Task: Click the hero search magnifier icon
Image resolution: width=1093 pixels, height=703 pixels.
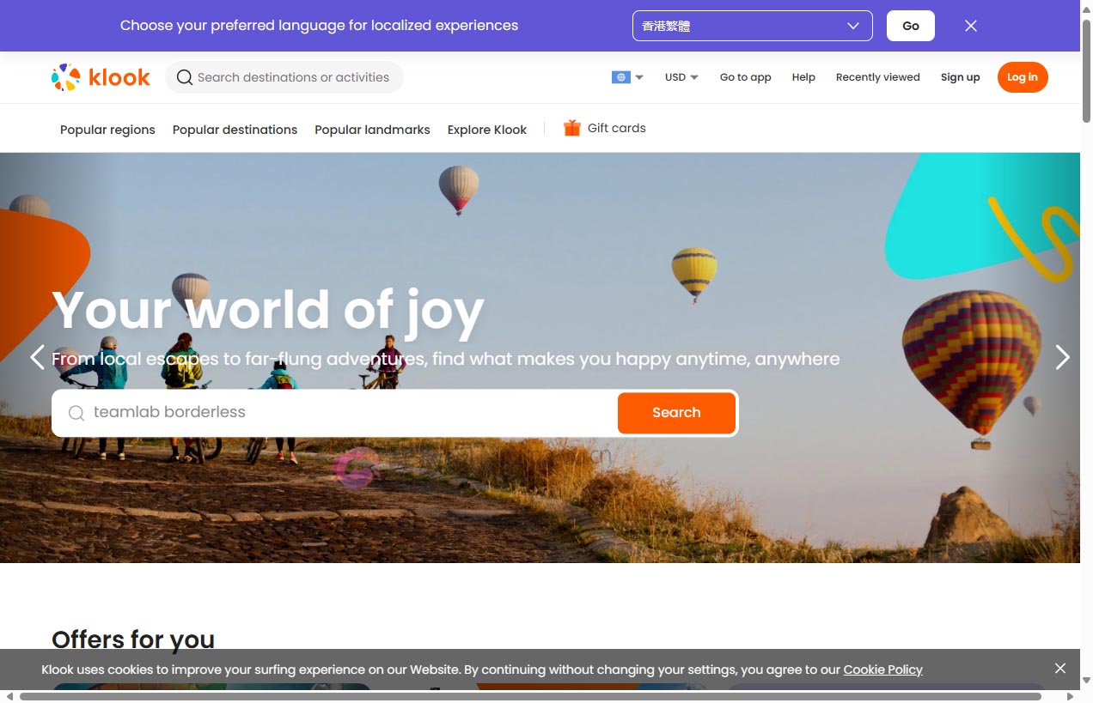Action: click(x=76, y=413)
